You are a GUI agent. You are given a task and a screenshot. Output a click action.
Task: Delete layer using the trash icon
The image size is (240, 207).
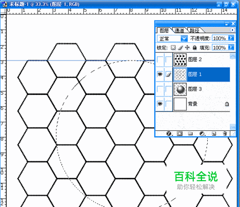pyautogui.click(x=225, y=134)
